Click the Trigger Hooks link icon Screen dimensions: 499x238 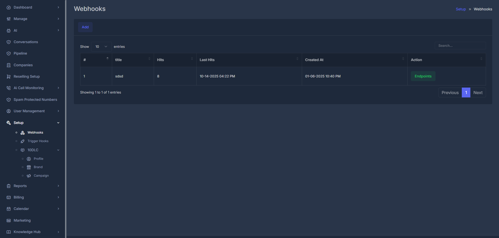coord(23,141)
